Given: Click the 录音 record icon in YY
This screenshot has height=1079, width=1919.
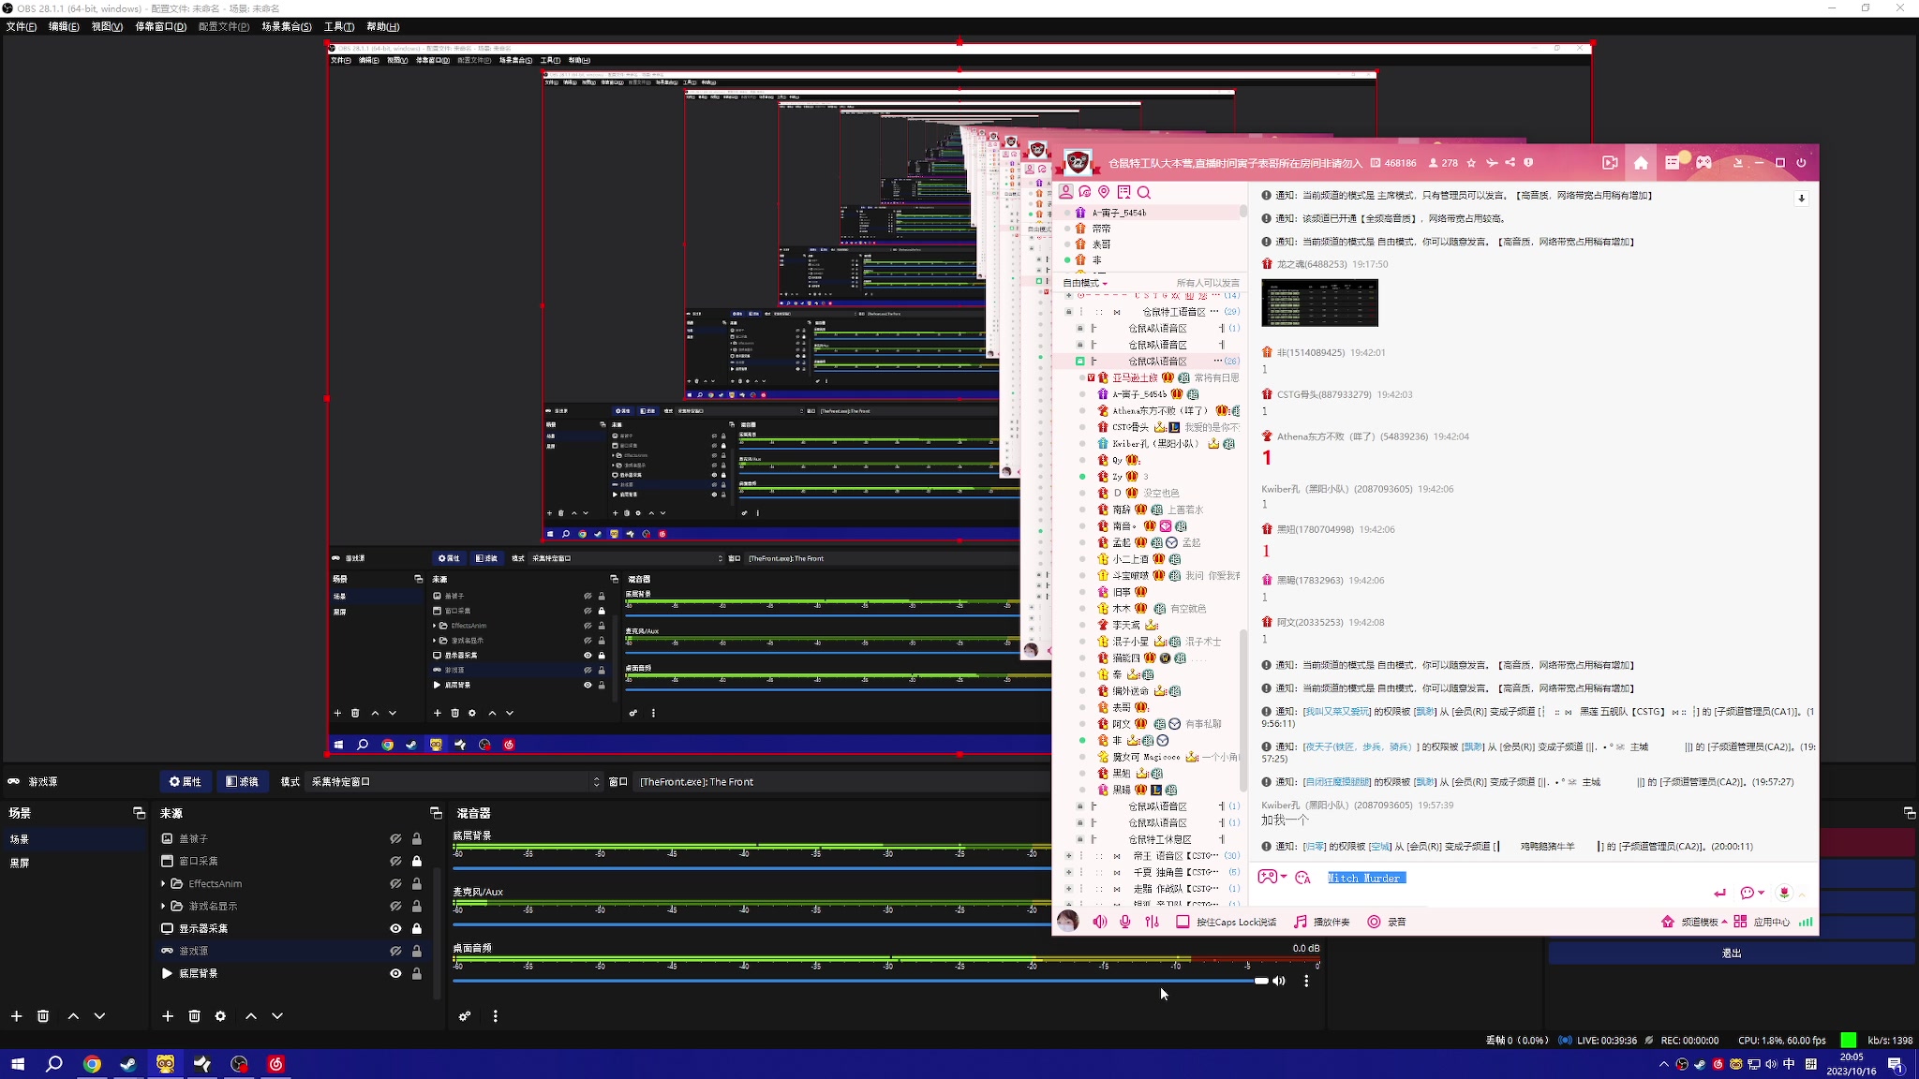Looking at the screenshot, I should (x=1374, y=922).
